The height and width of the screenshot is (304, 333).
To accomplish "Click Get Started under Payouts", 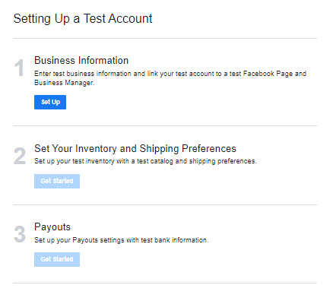I will click(x=57, y=259).
